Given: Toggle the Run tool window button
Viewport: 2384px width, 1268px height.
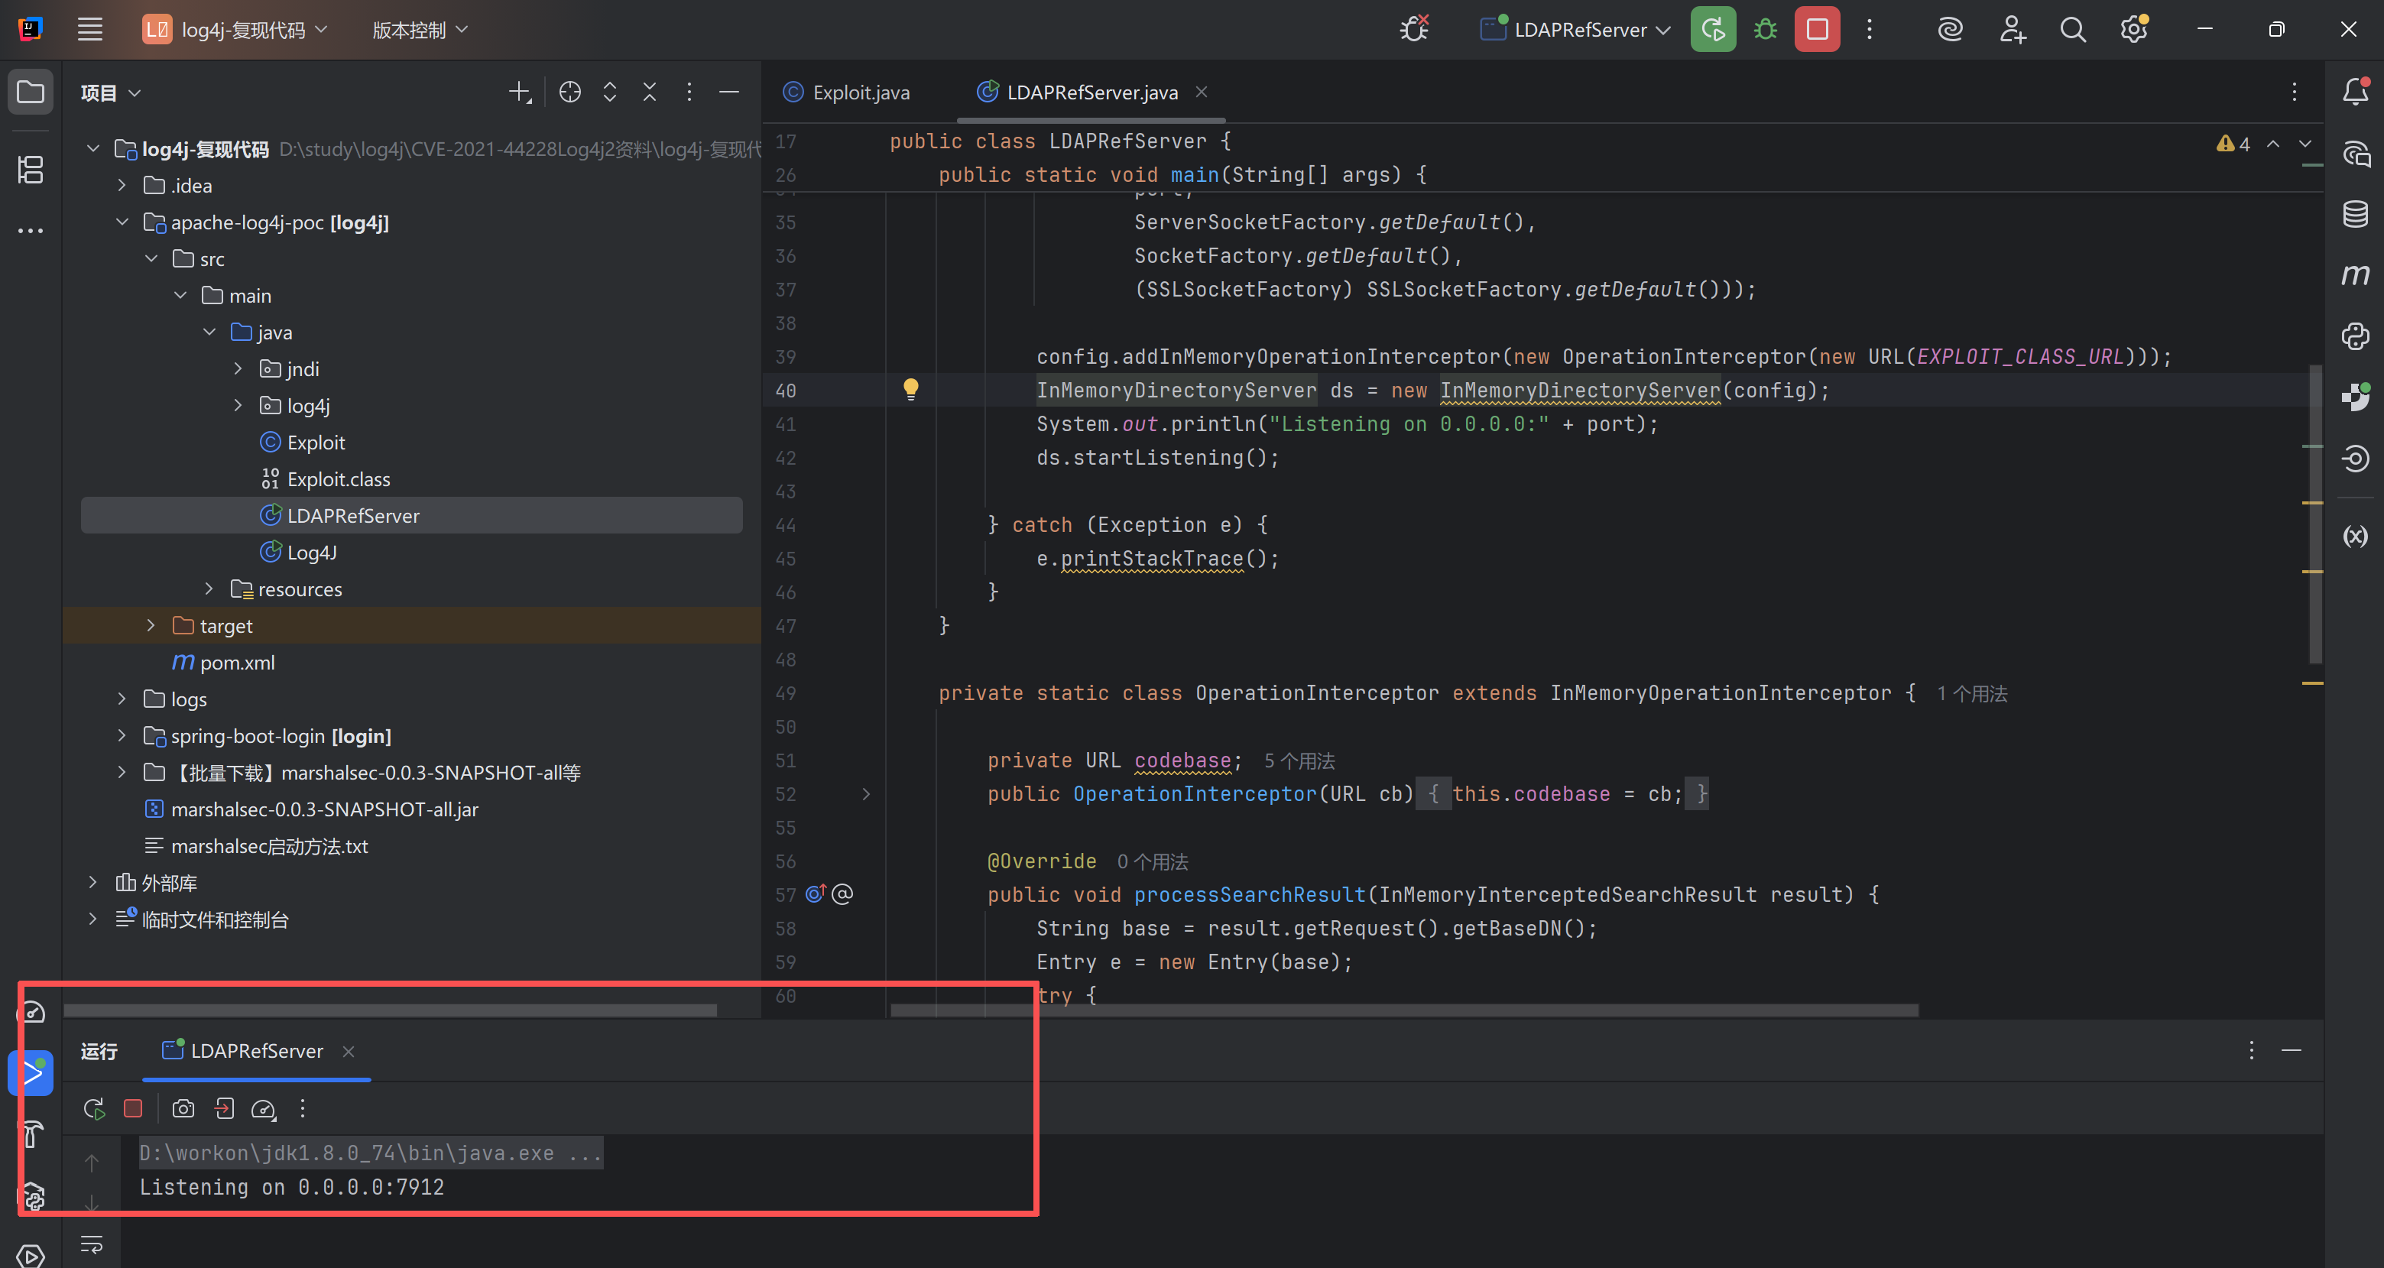Looking at the screenshot, I should [x=31, y=1072].
